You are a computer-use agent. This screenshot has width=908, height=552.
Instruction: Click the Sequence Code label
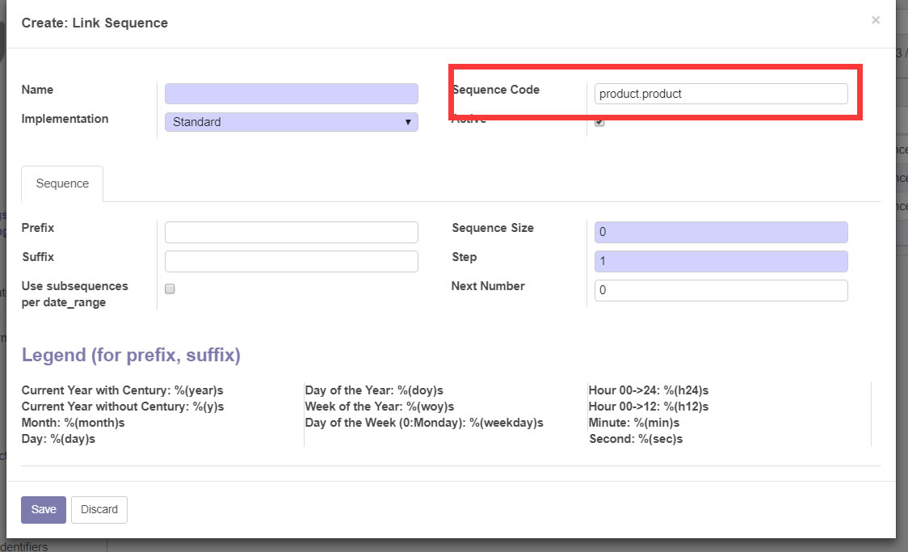(x=495, y=90)
